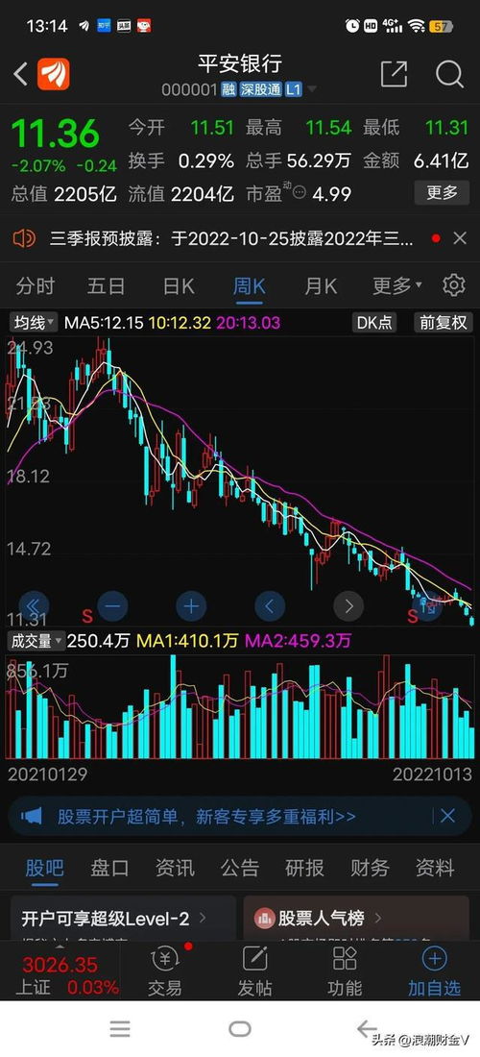Close the 股票开户超简单 banner
Screen dimensions: 480x1057
pyautogui.click(x=447, y=817)
